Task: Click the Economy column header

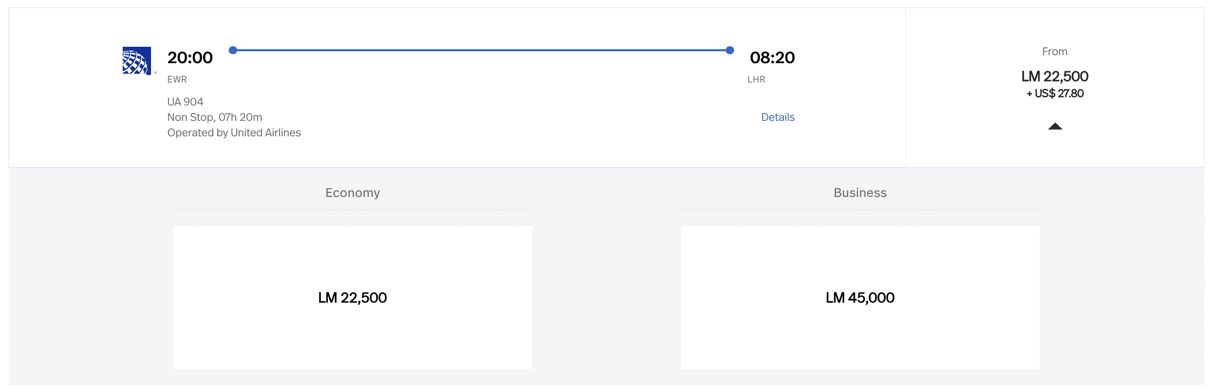Action: [352, 193]
